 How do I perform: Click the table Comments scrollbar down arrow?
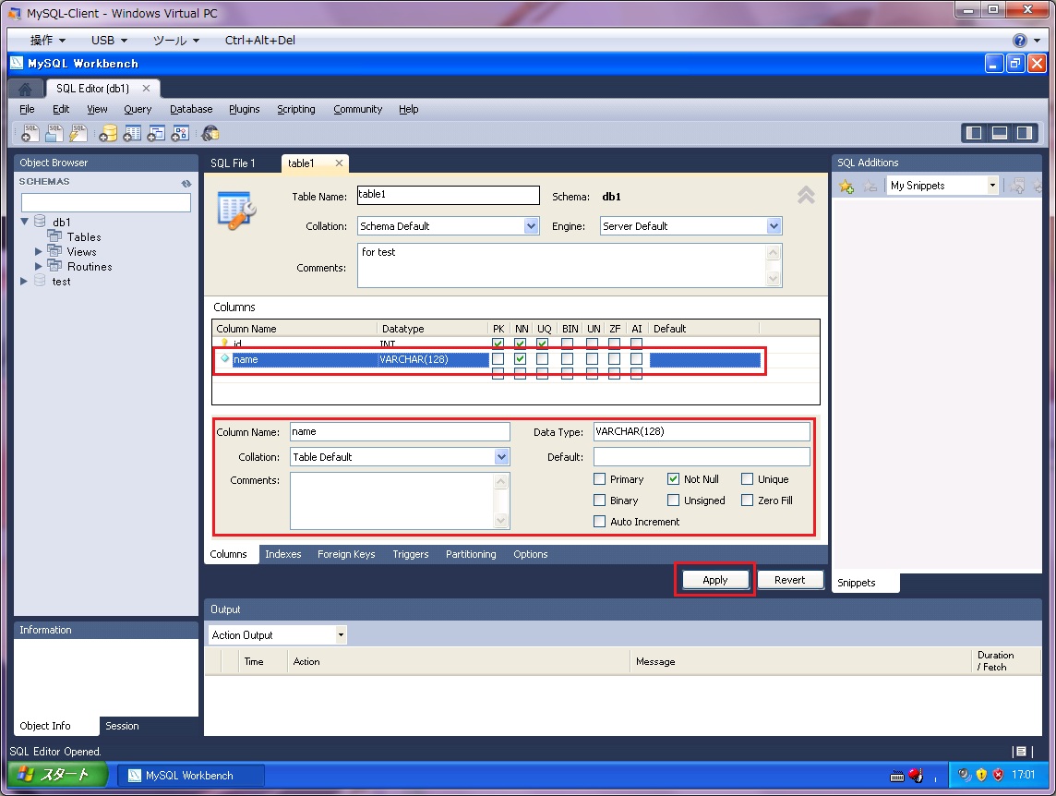coord(774,278)
